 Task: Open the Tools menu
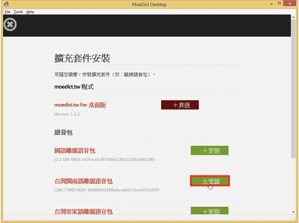point(18,12)
